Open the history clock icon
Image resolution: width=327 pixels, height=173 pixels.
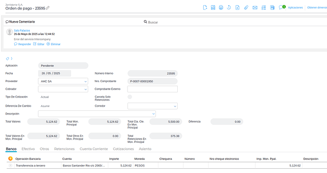[229, 8]
